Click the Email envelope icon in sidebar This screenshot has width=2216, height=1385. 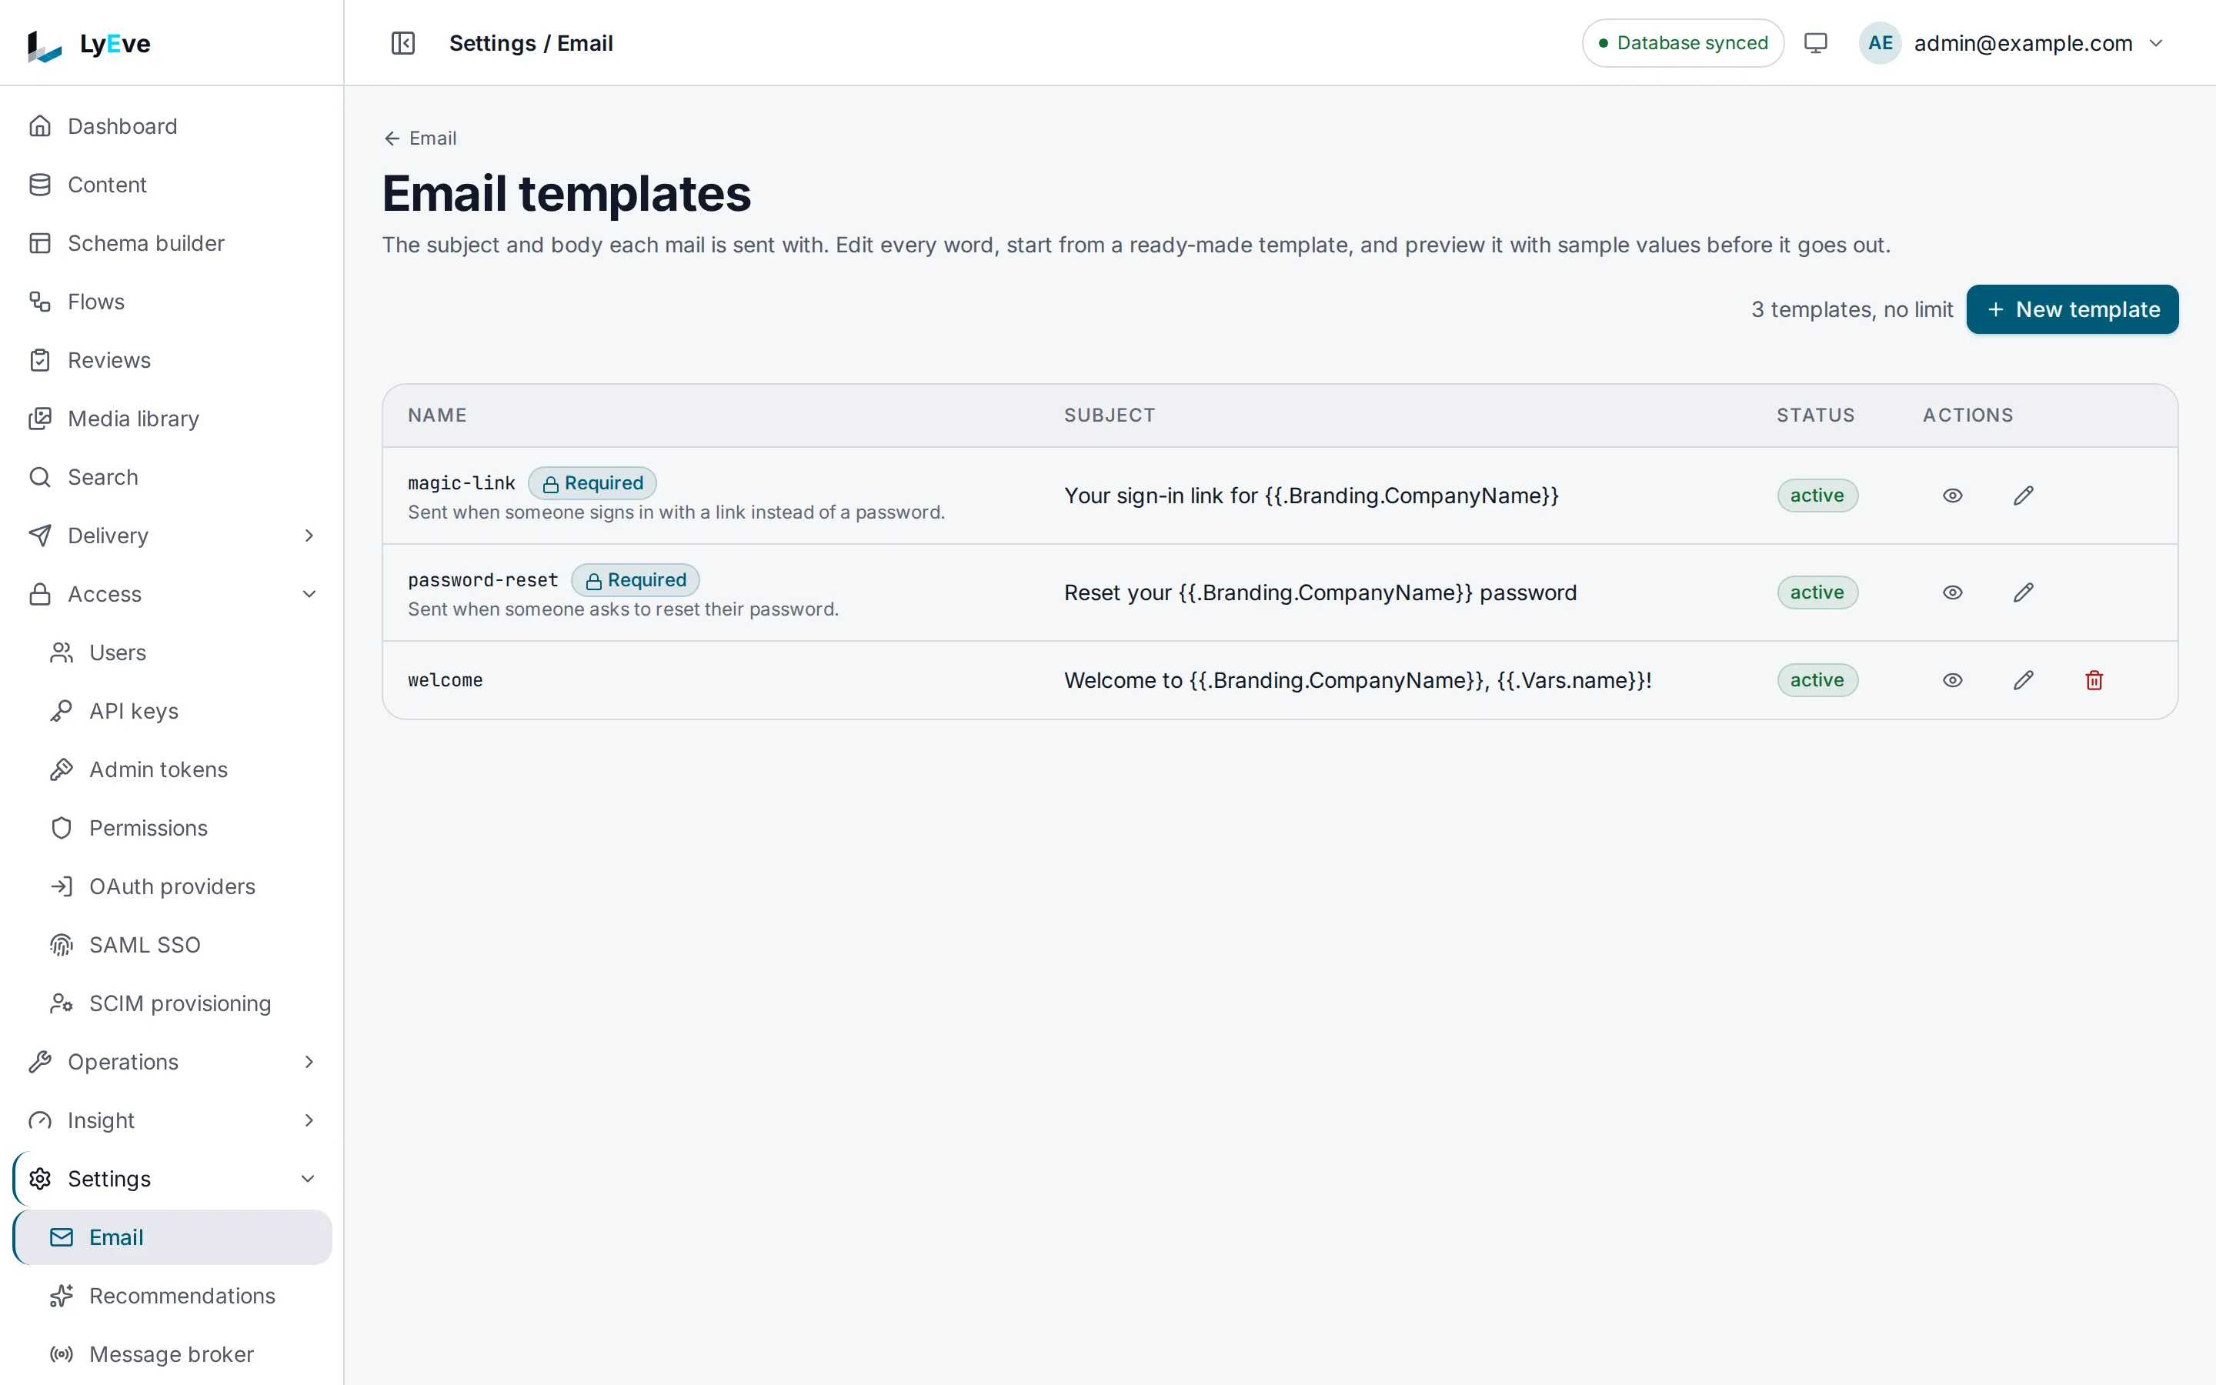coord(62,1237)
